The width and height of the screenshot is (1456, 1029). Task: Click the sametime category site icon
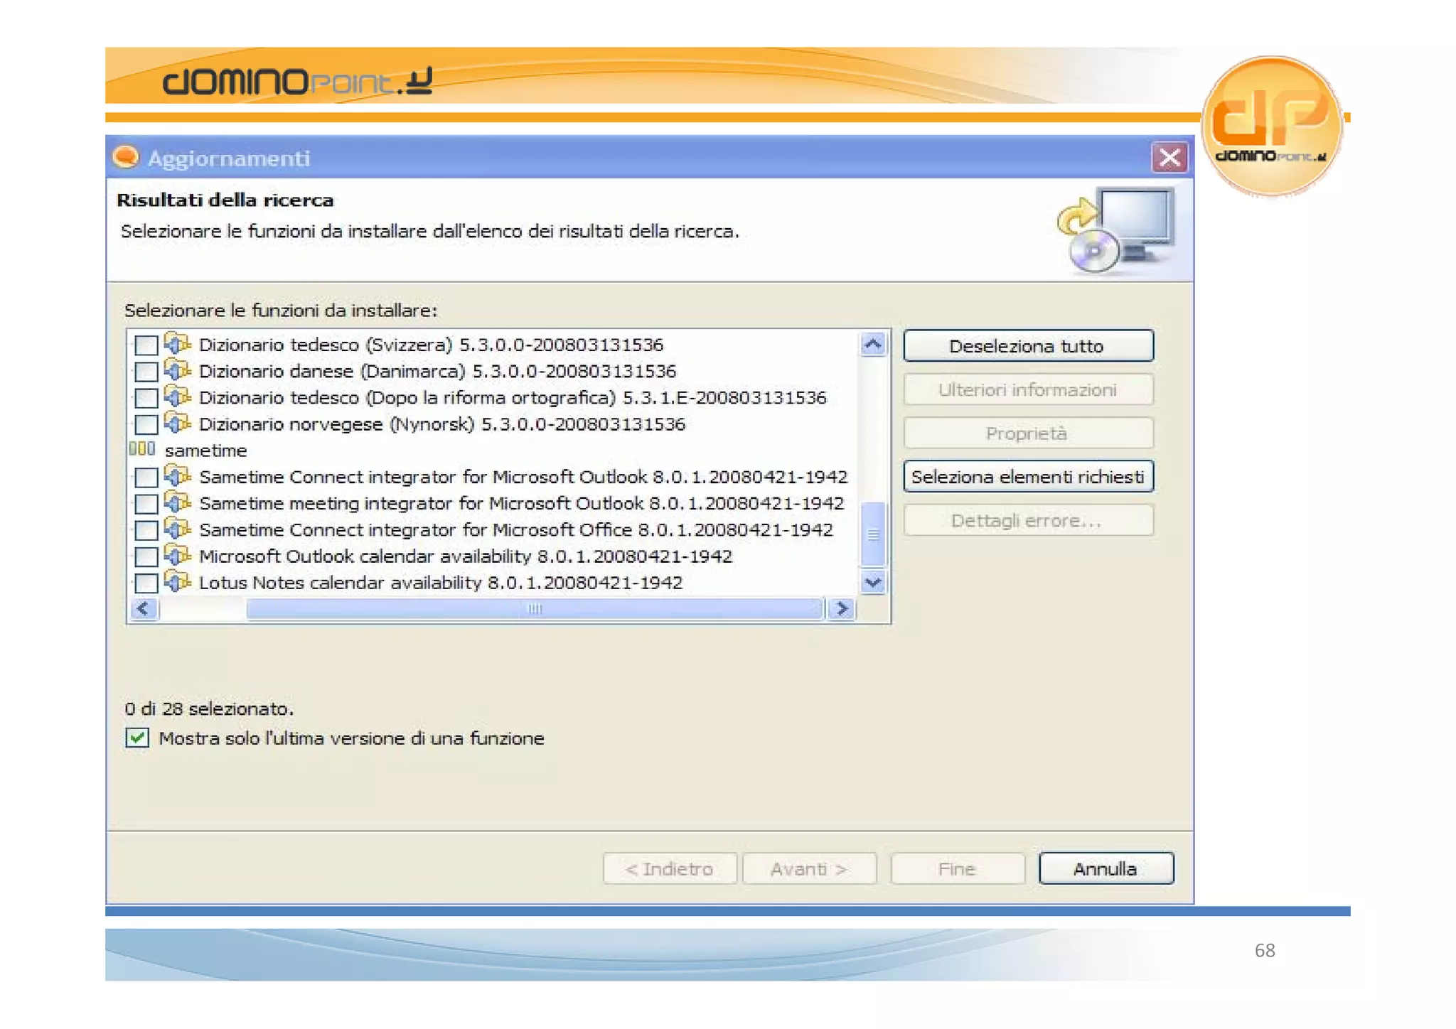point(142,449)
